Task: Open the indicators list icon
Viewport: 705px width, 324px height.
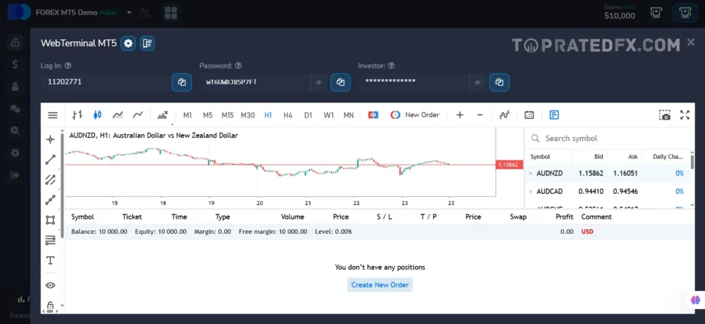Action: [x=505, y=115]
